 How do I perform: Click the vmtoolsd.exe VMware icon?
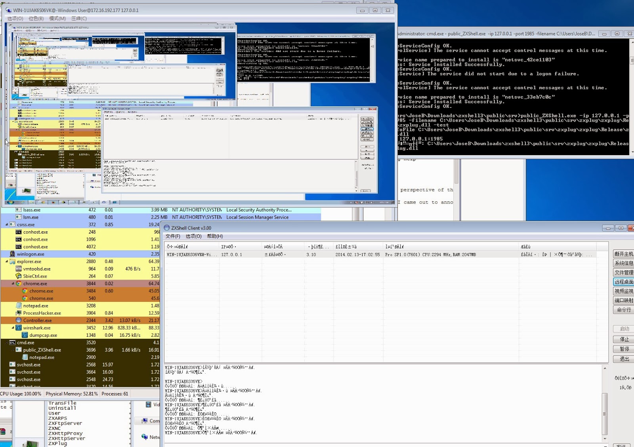pos(19,269)
